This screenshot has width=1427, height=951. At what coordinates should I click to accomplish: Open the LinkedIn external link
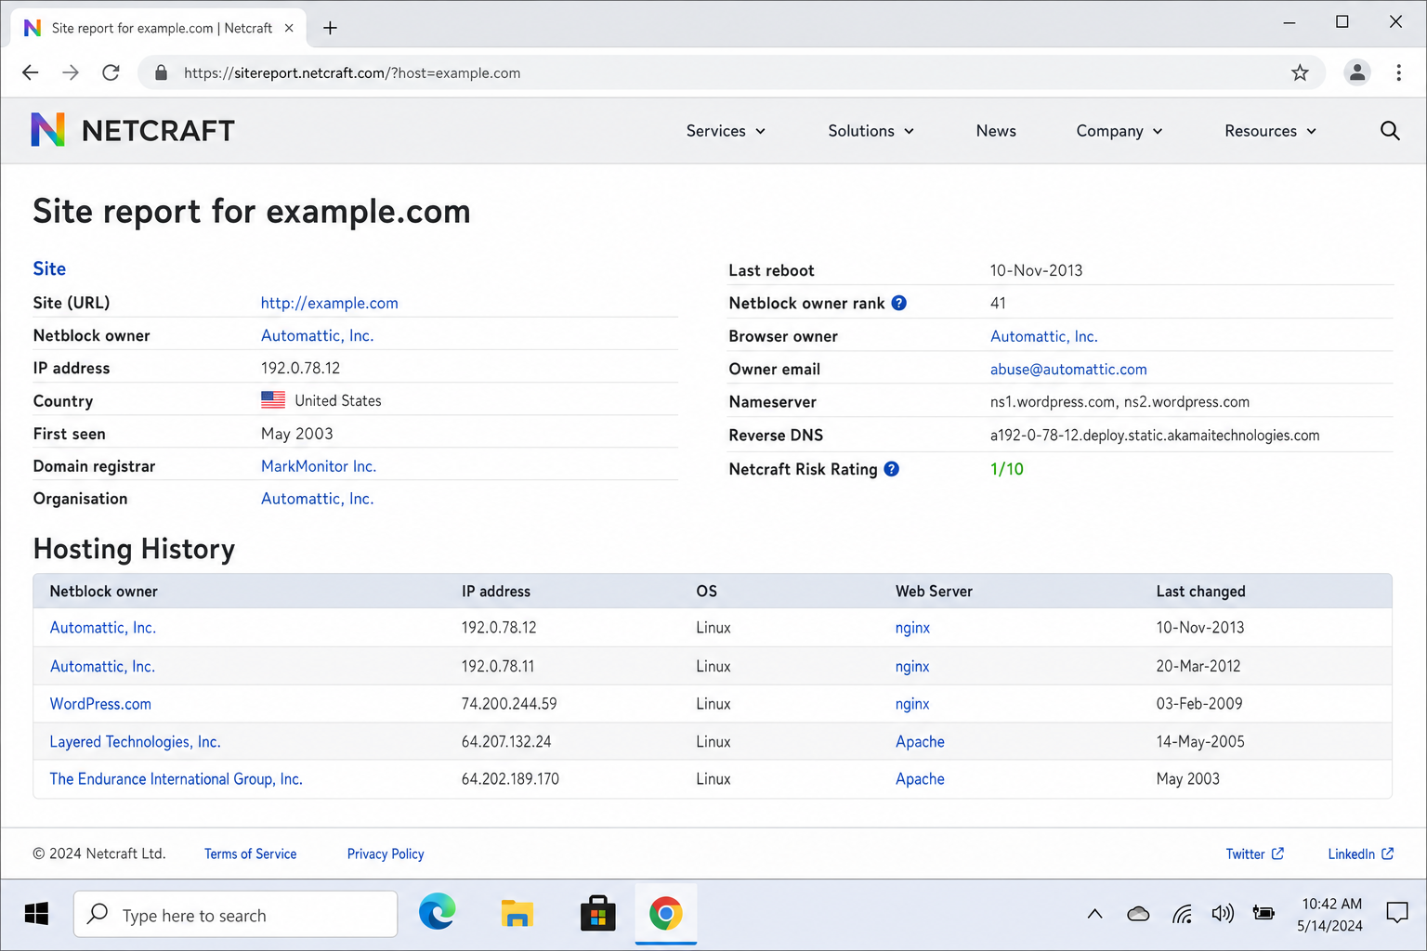[1361, 853]
